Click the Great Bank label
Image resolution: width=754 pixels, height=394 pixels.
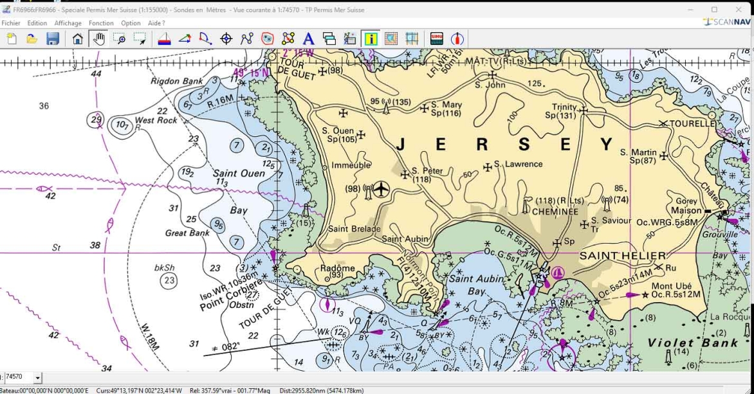coord(188,233)
